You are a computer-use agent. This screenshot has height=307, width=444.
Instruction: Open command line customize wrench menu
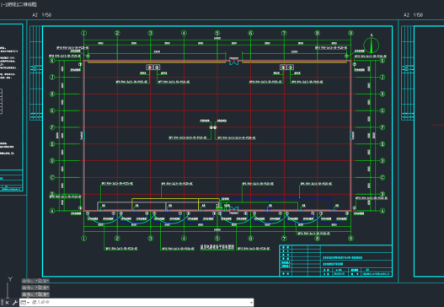[14, 303]
